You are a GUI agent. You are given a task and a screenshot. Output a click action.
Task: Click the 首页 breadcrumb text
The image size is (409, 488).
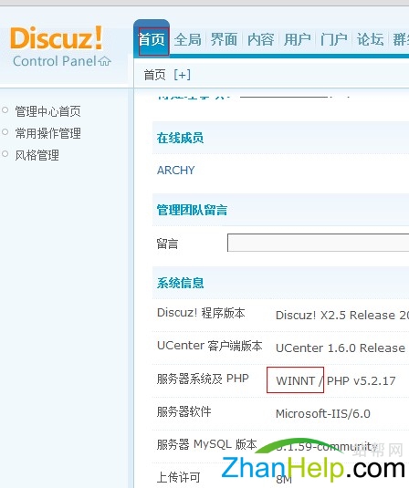(154, 75)
